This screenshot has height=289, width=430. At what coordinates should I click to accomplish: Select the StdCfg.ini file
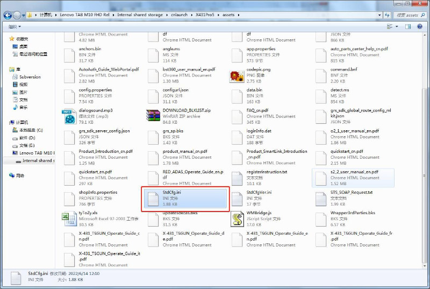coord(186,198)
